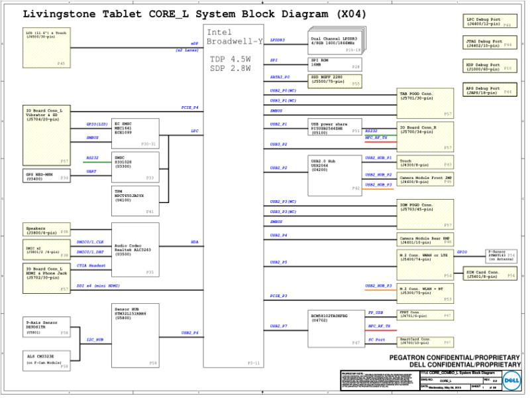Click the GPS NEO-M8N block
Image resolution: width=530 pixels, height=398 pixels.
click(46, 176)
